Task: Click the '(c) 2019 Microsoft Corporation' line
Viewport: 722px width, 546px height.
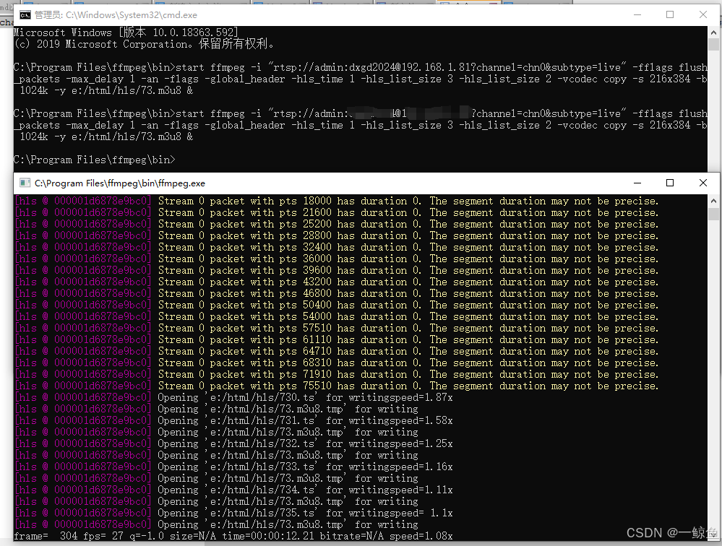Action: pos(144,44)
